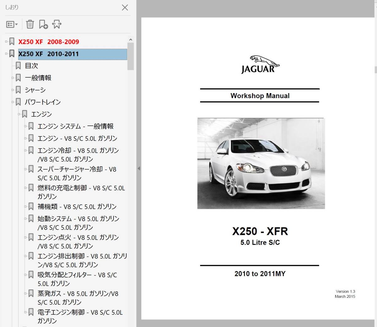Click bookmark icon beside シャーシ
The height and width of the screenshot is (327, 377).
tap(18, 90)
